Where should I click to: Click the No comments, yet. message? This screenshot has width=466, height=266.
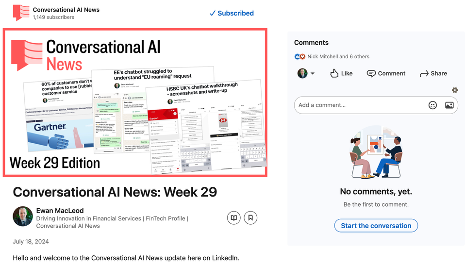pos(376,191)
